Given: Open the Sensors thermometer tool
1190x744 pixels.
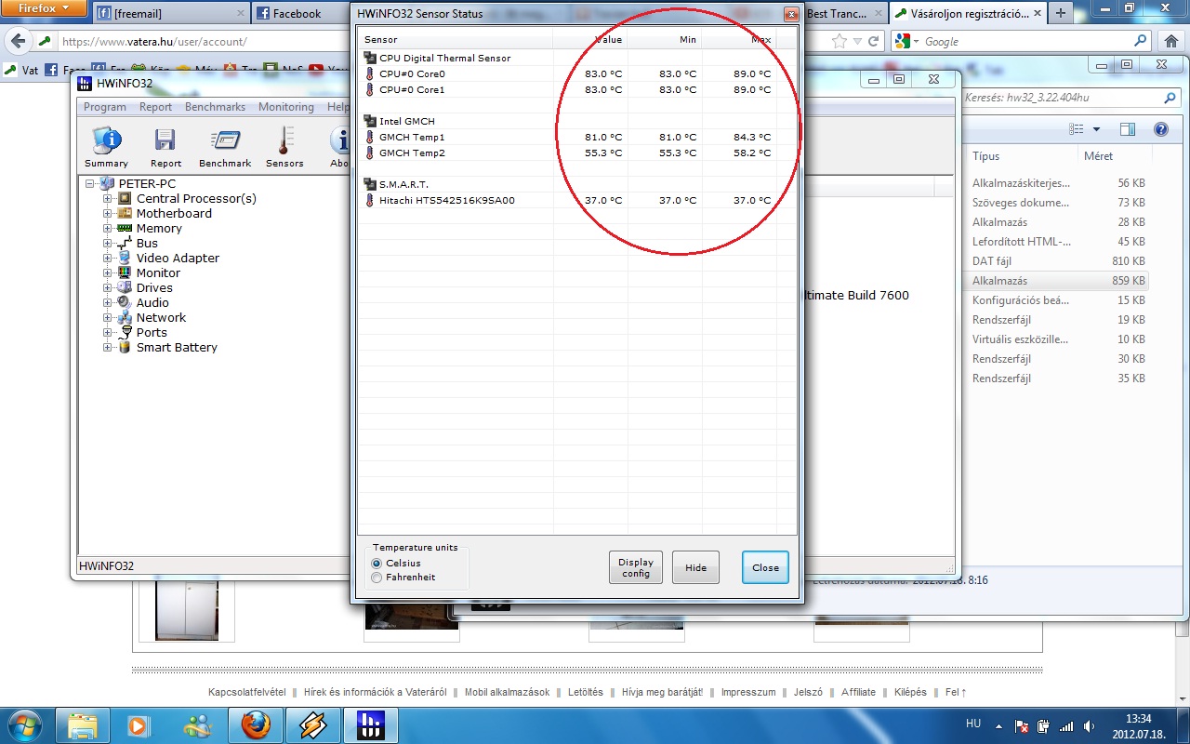Looking at the screenshot, I should click(x=284, y=147).
